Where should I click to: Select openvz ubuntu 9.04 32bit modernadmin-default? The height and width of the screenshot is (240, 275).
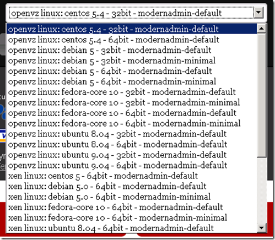(x=132, y=155)
